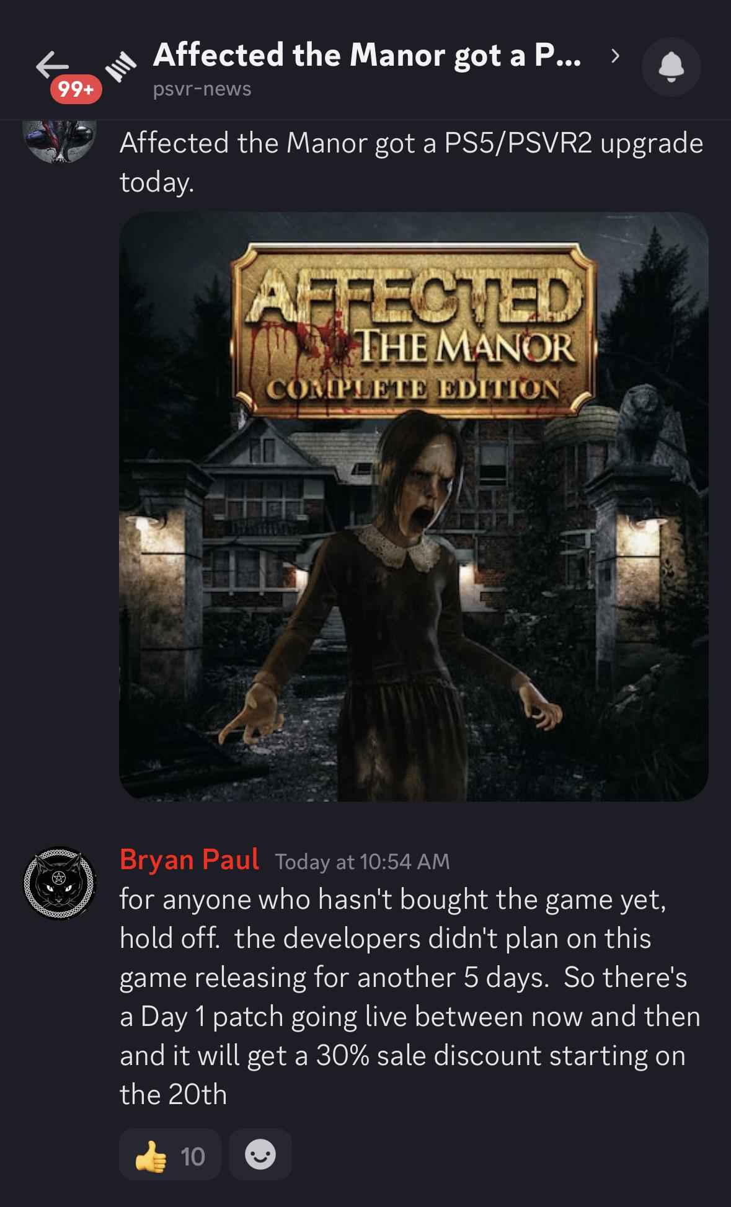Click the 'PS5/PSVR2 upgrade today' message text
Viewport: 731px width, 1207px height.
click(x=412, y=162)
